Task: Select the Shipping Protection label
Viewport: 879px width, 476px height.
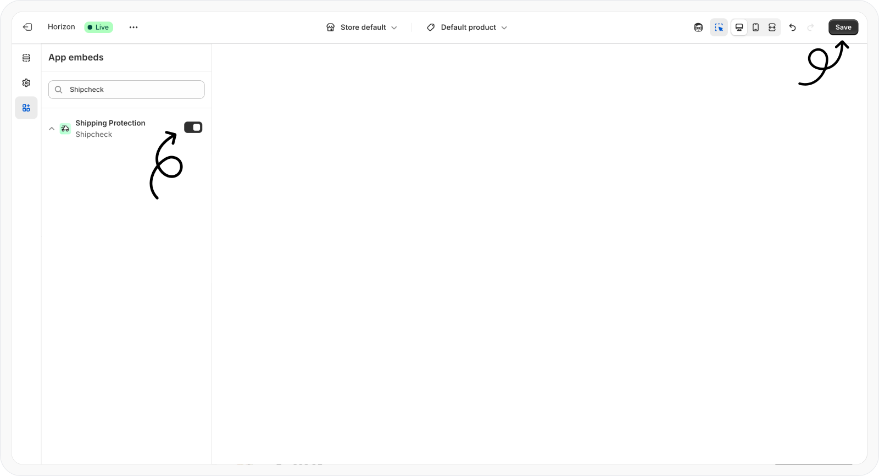Action: 110,123
